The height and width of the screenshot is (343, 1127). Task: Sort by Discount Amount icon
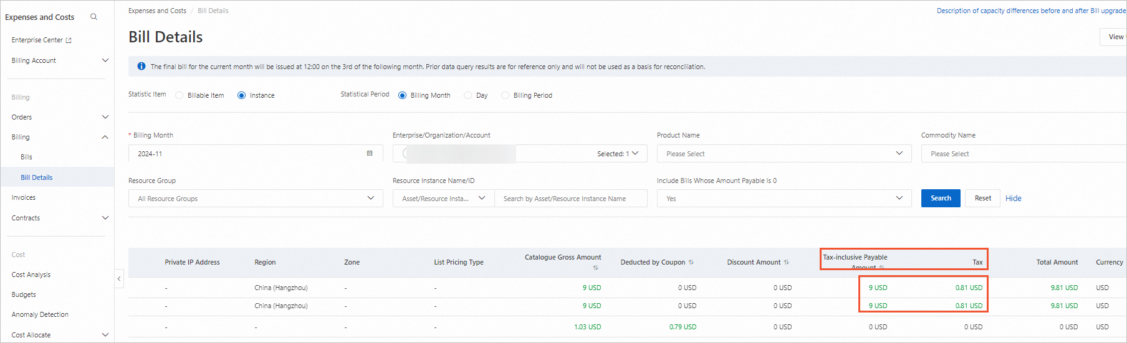[x=787, y=262]
